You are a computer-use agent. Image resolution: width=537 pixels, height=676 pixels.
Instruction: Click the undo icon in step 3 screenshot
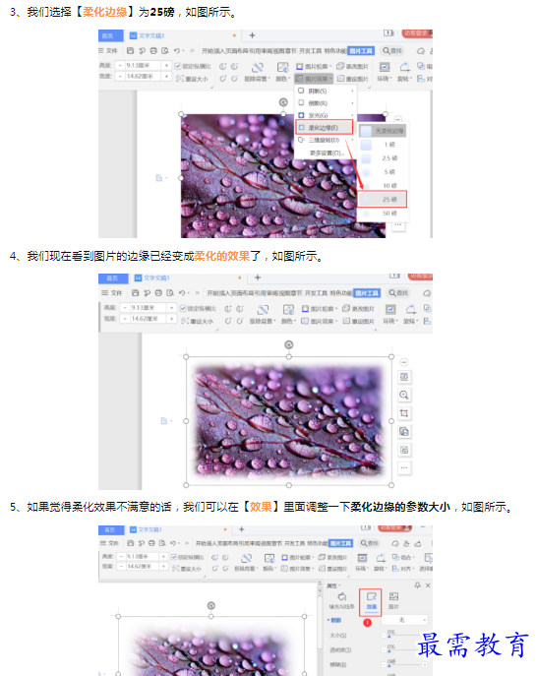(x=177, y=51)
